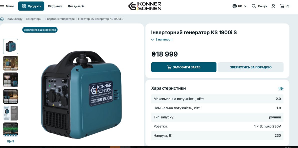Click the Könner & Söhnen logo

[145, 6]
